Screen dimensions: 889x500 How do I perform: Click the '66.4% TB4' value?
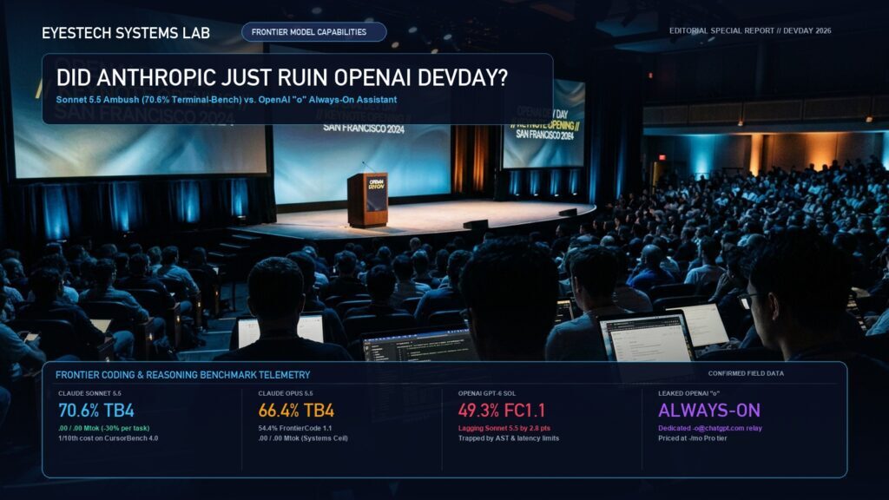tap(296, 410)
